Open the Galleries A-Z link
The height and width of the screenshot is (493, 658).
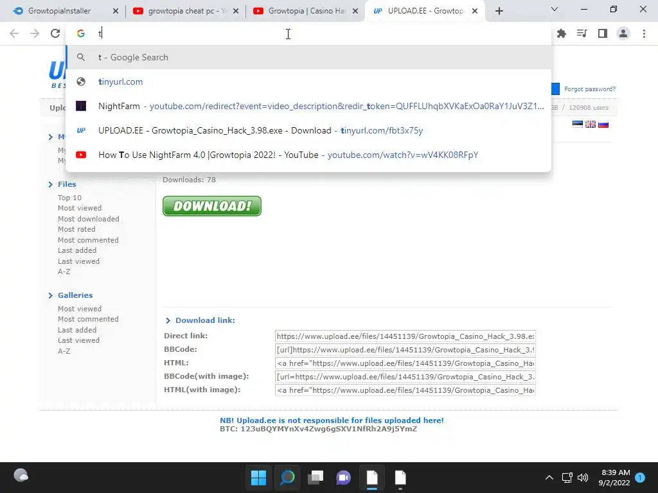click(x=64, y=351)
